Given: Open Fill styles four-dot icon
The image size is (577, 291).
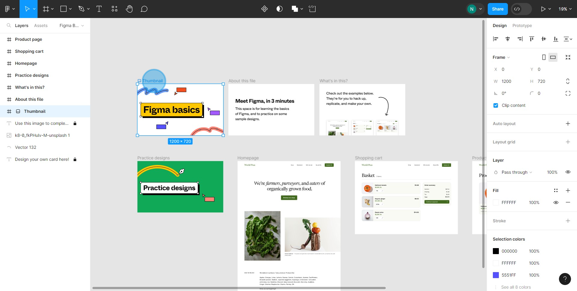Looking at the screenshot, I should point(556,190).
